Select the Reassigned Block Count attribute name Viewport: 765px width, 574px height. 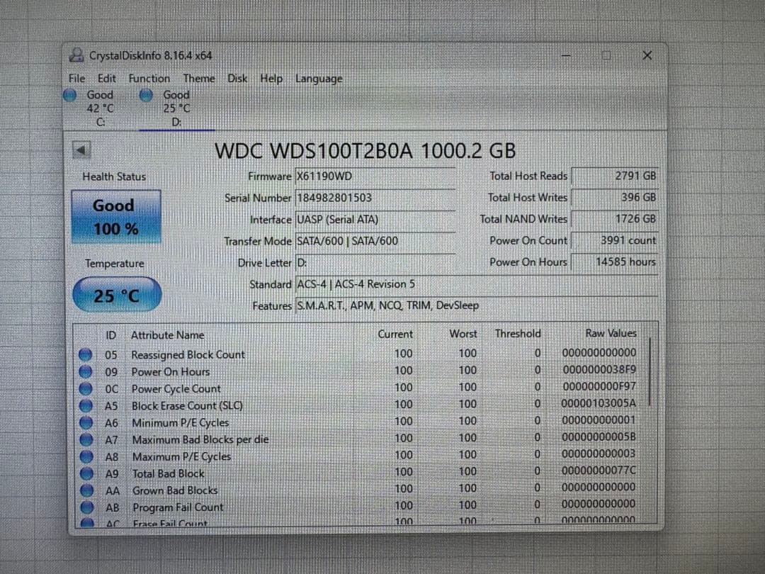[188, 355]
